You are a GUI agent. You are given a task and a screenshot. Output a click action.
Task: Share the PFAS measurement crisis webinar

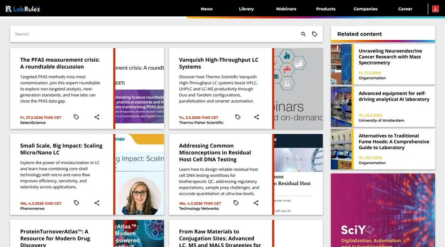pyautogui.click(x=97, y=117)
